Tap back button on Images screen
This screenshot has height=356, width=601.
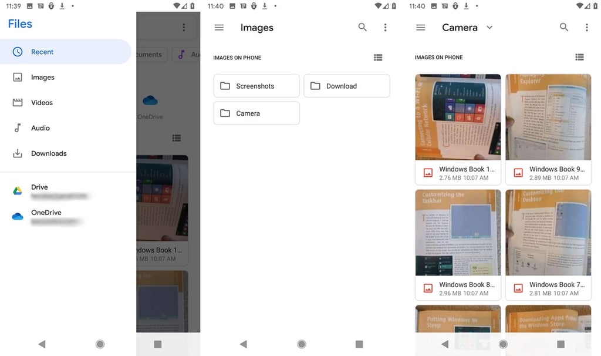pos(244,344)
